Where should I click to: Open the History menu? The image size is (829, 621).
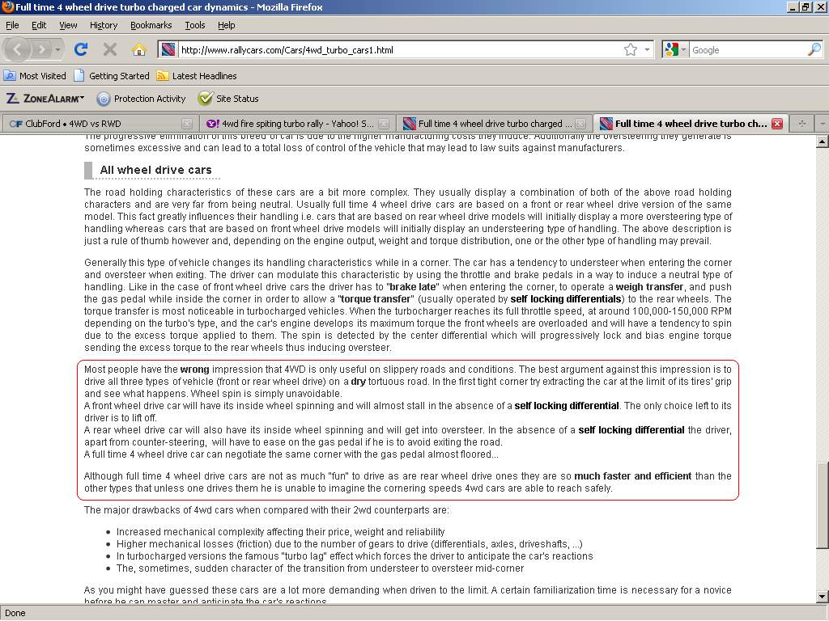click(104, 25)
